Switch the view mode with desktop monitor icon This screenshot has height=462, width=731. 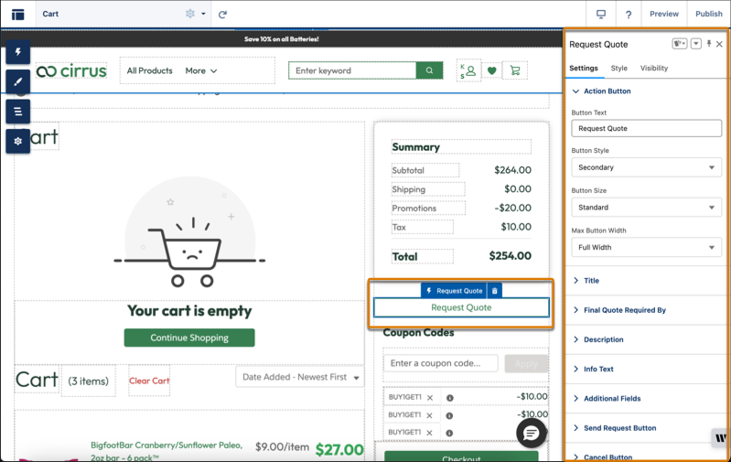click(601, 14)
